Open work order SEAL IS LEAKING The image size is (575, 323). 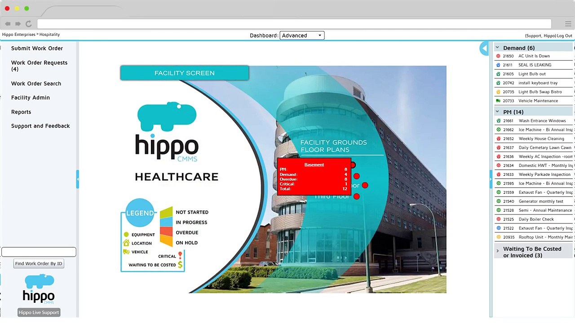pyautogui.click(x=535, y=65)
